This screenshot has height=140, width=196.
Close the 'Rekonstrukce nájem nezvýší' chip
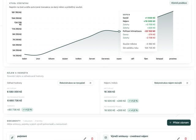[187, 83]
